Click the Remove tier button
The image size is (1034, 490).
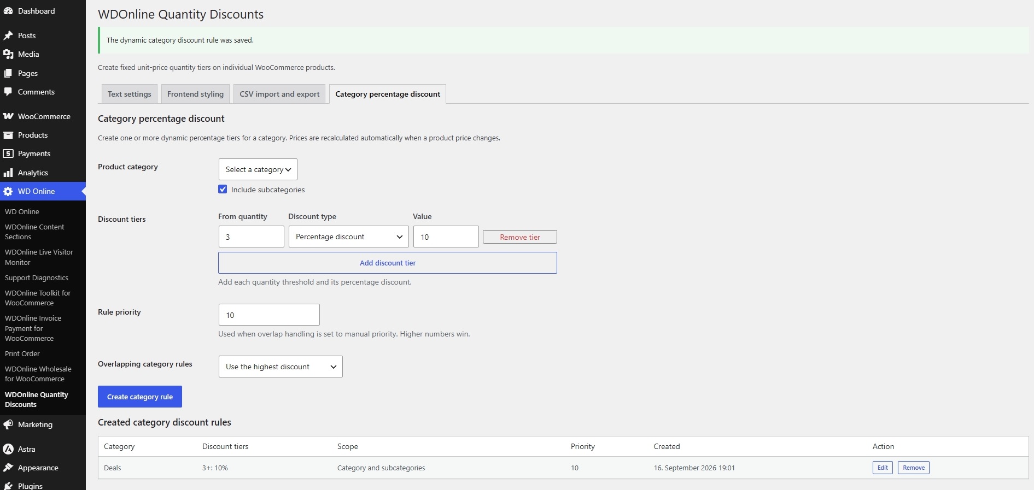(x=520, y=237)
